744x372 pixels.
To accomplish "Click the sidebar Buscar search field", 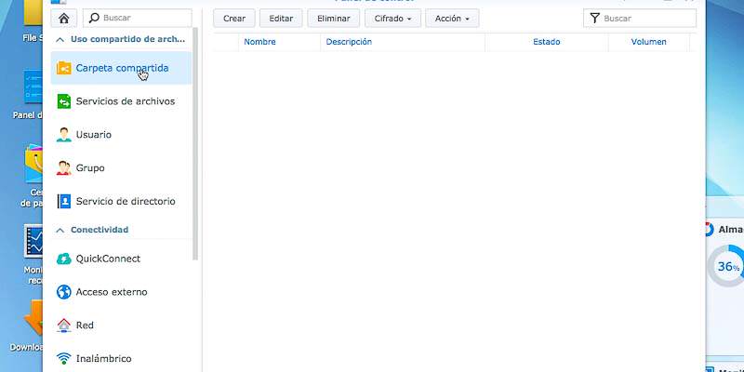I will pos(138,18).
